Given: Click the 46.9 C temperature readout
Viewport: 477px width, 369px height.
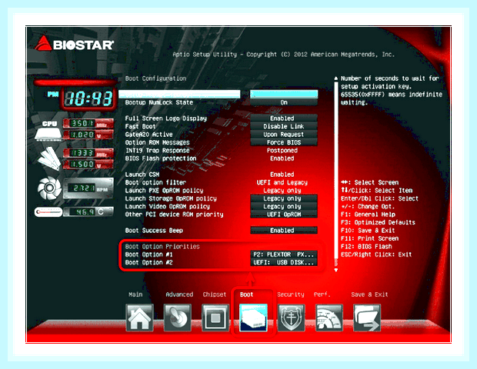Looking at the screenshot, I should (88, 212).
